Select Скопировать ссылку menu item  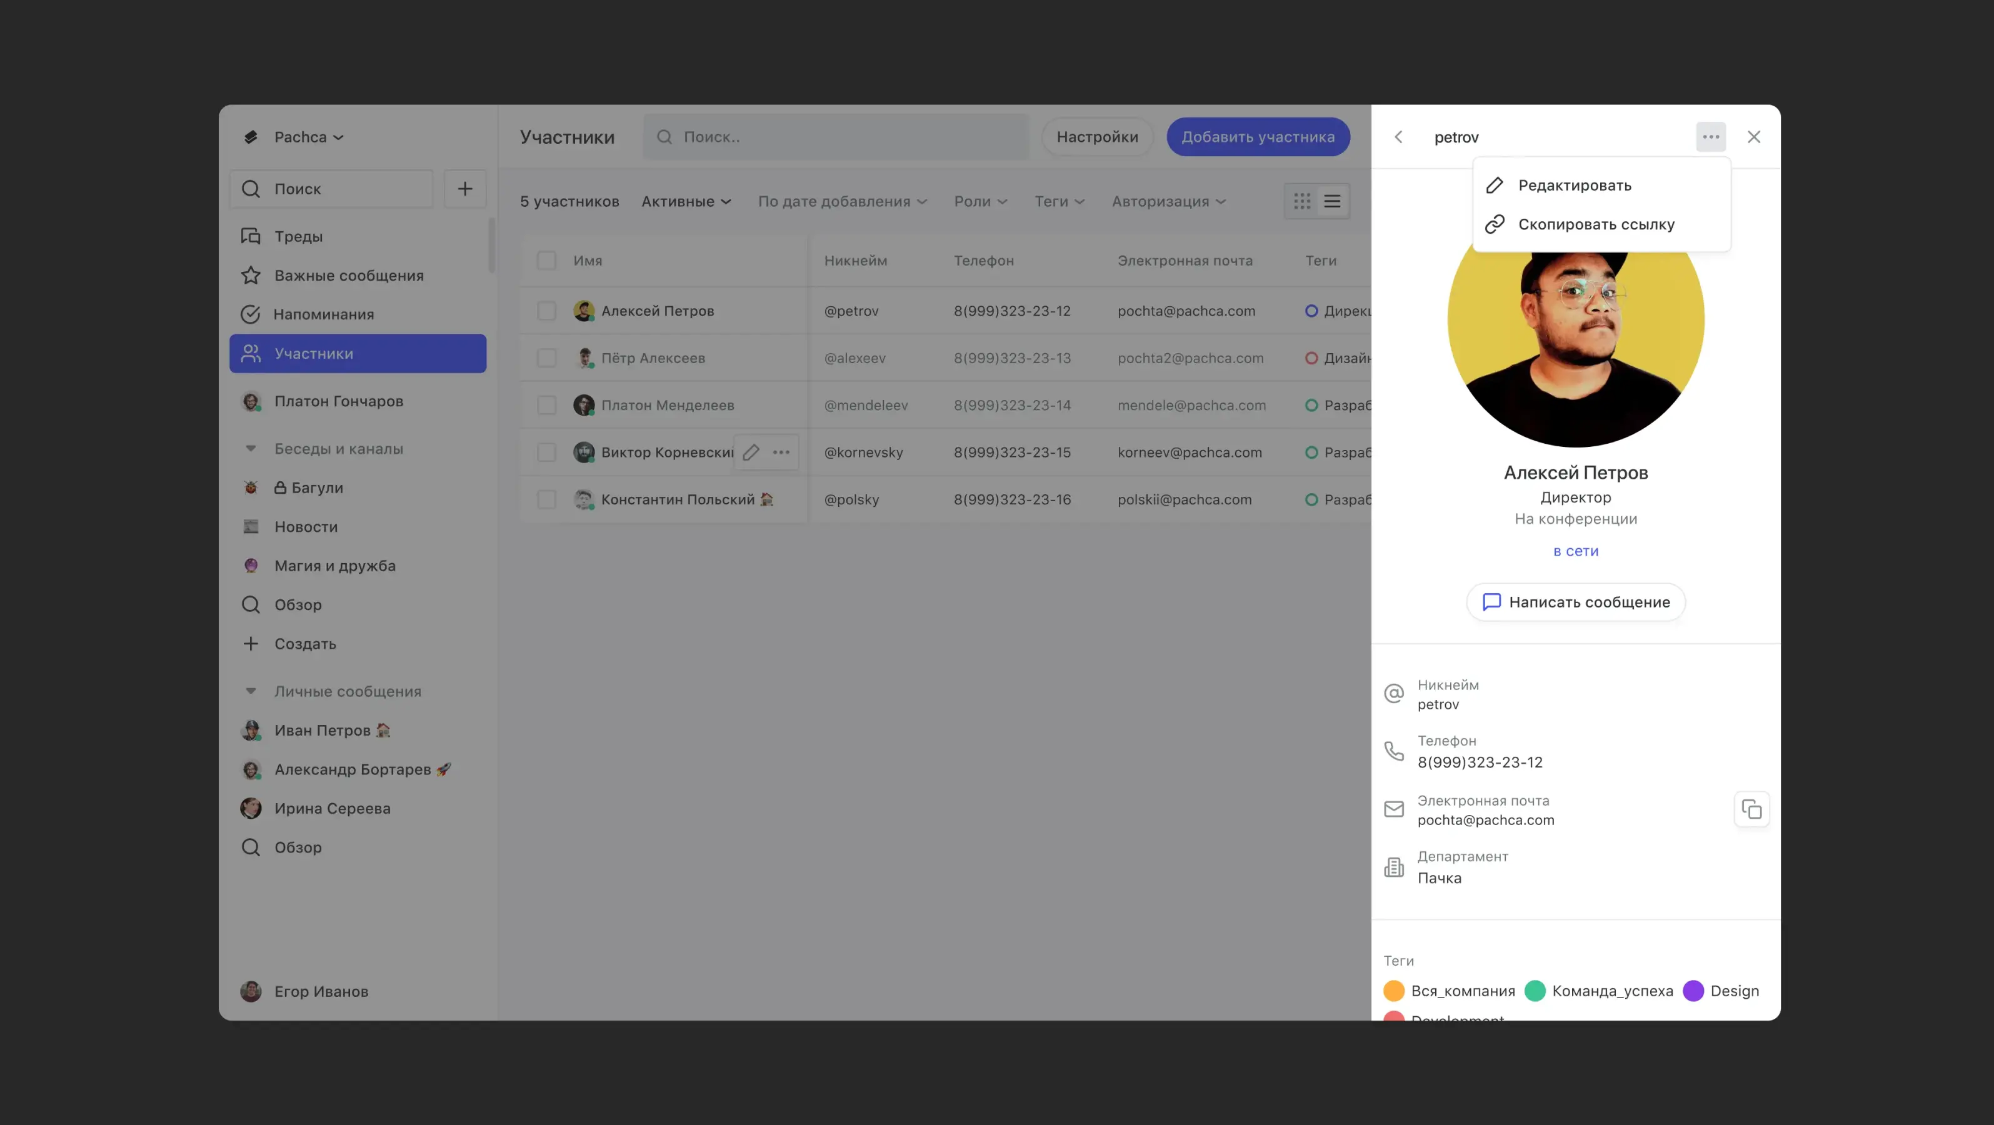[1595, 224]
